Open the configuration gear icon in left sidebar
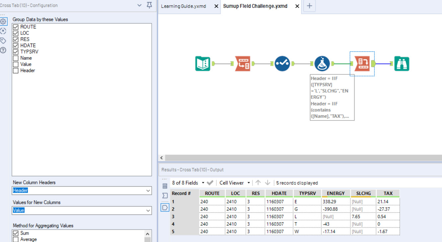The image size is (442, 242). click(3, 21)
